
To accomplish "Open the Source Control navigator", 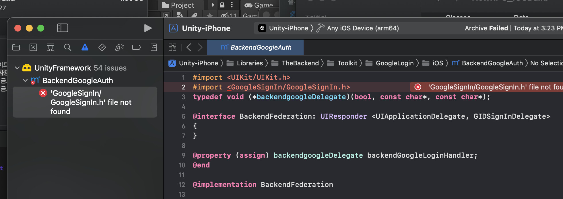I will (x=33, y=47).
